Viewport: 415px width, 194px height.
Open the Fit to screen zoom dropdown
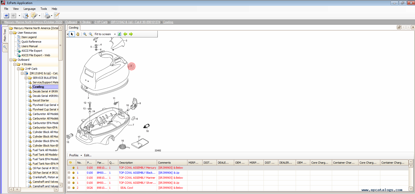coord(115,34)
